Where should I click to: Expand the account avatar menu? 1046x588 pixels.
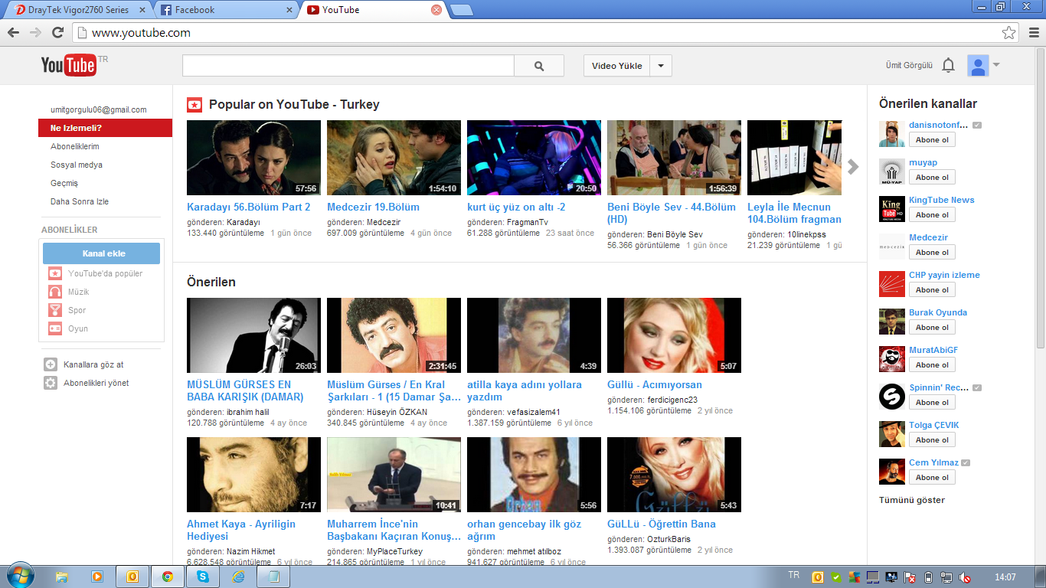point(983,66)
